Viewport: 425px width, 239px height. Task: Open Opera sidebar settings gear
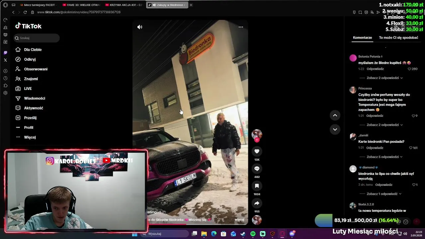point(5,93)
